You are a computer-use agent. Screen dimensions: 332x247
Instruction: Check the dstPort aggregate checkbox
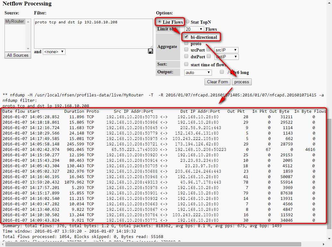186,56
